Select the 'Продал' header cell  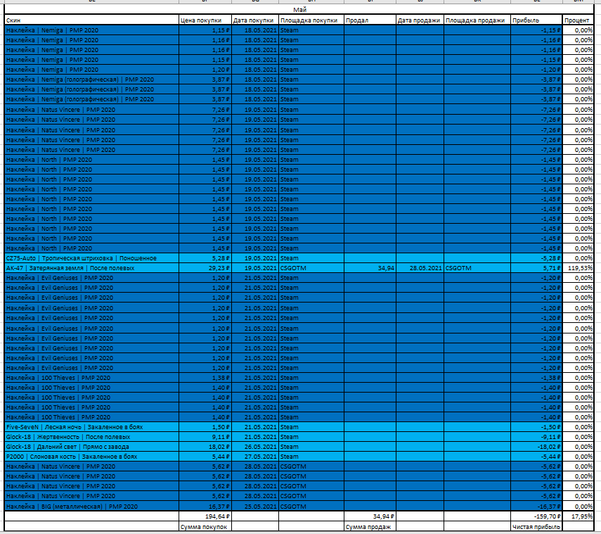coord(370,20)
